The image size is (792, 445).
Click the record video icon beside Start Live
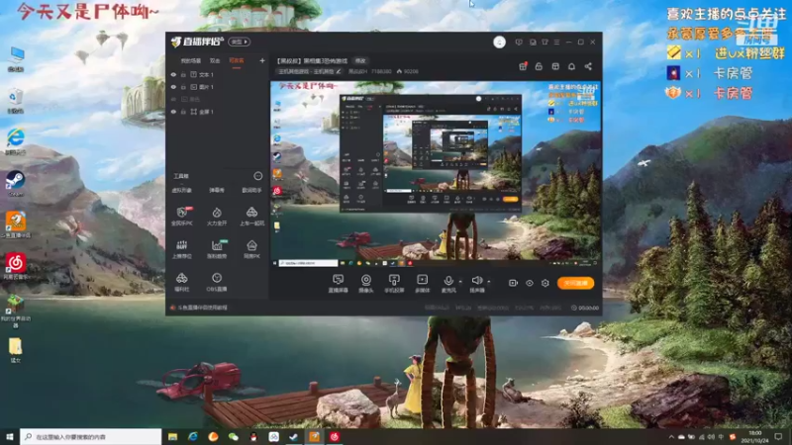pyautogui.click(x=513, y=283)
